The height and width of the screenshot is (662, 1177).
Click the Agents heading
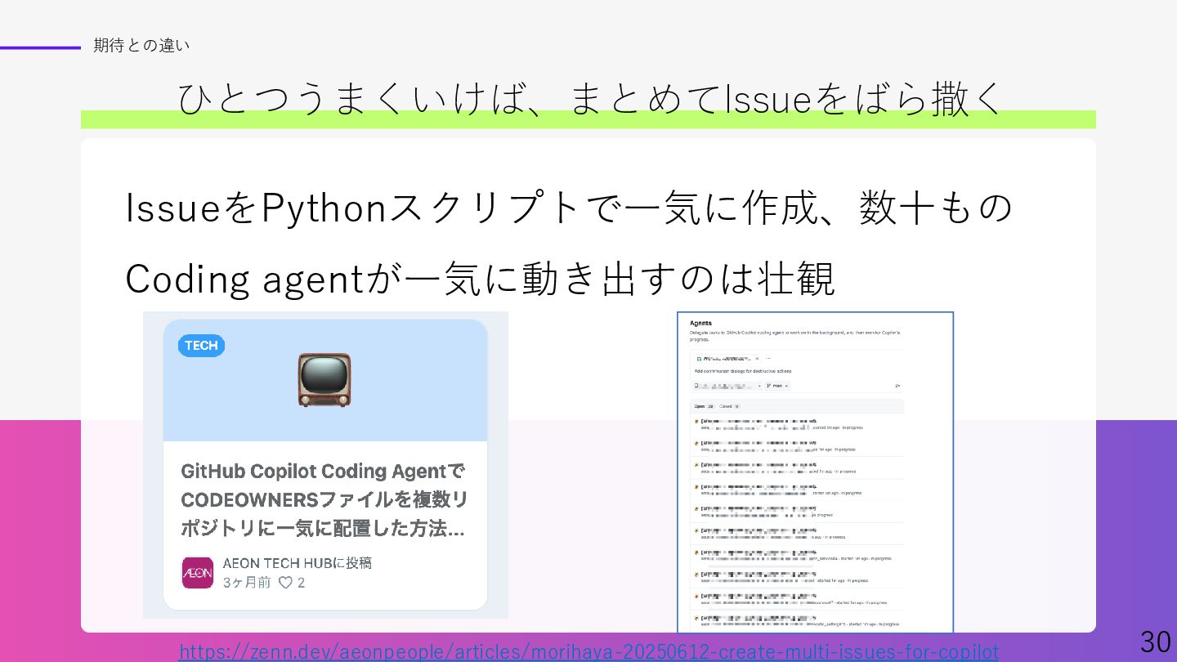pos(700,324)
